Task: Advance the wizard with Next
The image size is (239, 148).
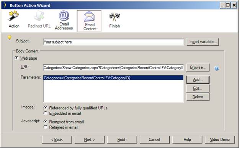Action: point(90,140)
